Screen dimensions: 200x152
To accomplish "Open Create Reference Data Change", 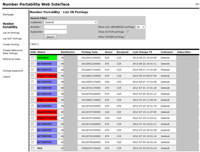I will pos(12,52).
